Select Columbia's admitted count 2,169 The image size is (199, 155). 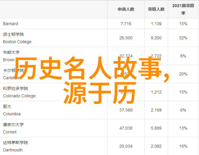coord(156,110)
